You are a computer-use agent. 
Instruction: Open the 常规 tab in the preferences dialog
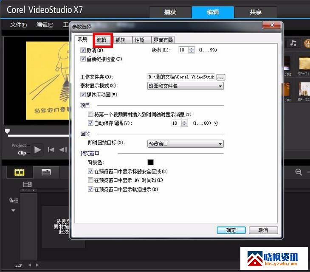click(82, 39)
